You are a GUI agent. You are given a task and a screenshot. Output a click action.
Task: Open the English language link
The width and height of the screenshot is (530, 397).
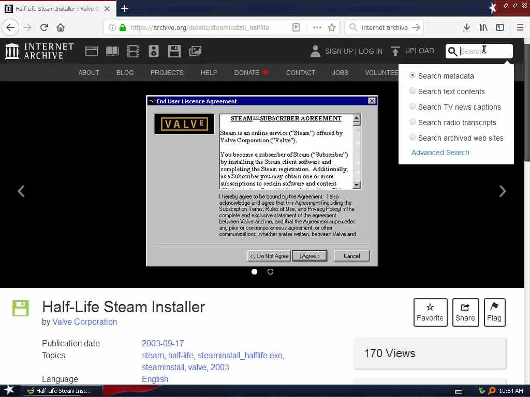[x=155, y=379]
